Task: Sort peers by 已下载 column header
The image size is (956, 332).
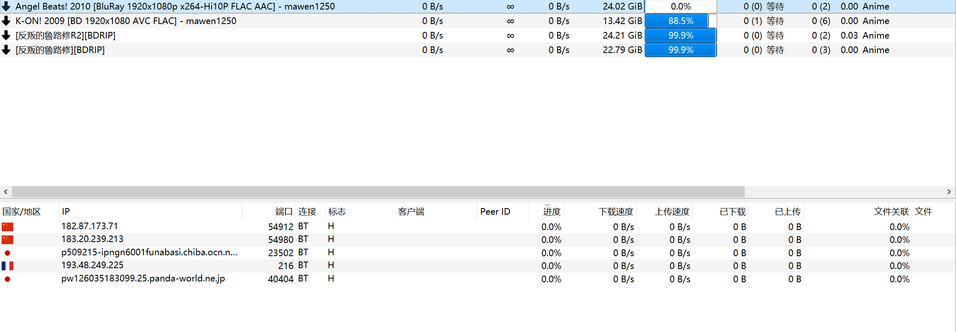Action: (720, 212)
